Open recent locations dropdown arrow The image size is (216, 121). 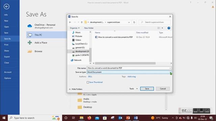coord(78,22)
